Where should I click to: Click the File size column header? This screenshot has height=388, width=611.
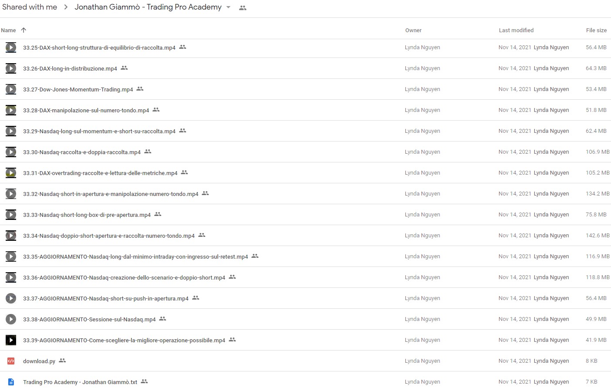[596, 30]
